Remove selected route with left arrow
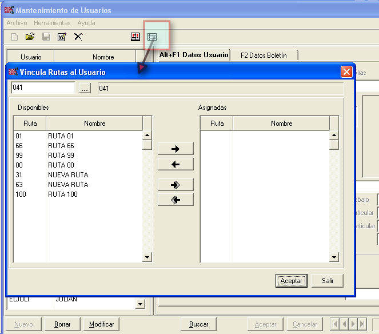The image size is (379, 334). click(175, 164)
